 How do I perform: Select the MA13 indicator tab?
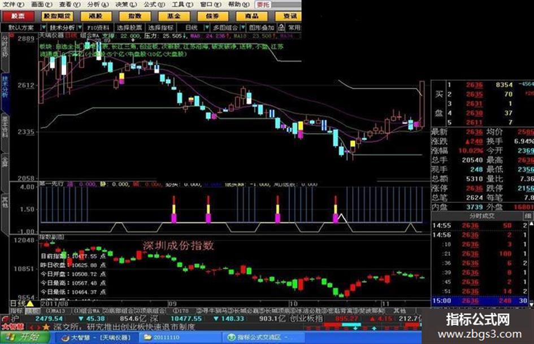[x=55, y=311]
